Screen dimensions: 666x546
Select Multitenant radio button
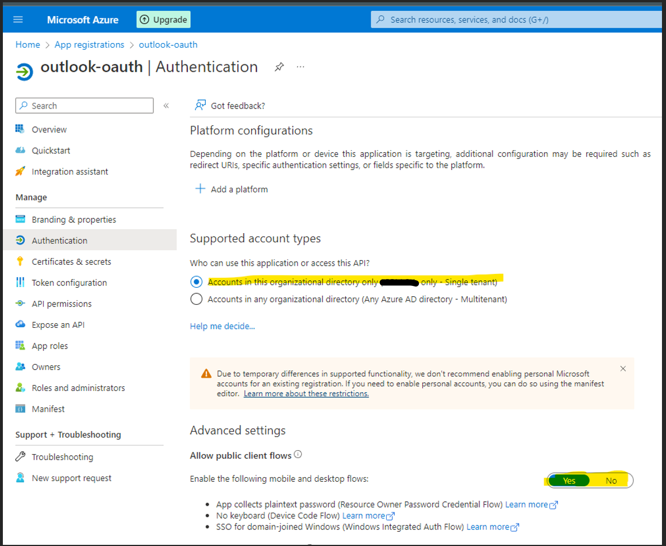click(x=196, y=299)
